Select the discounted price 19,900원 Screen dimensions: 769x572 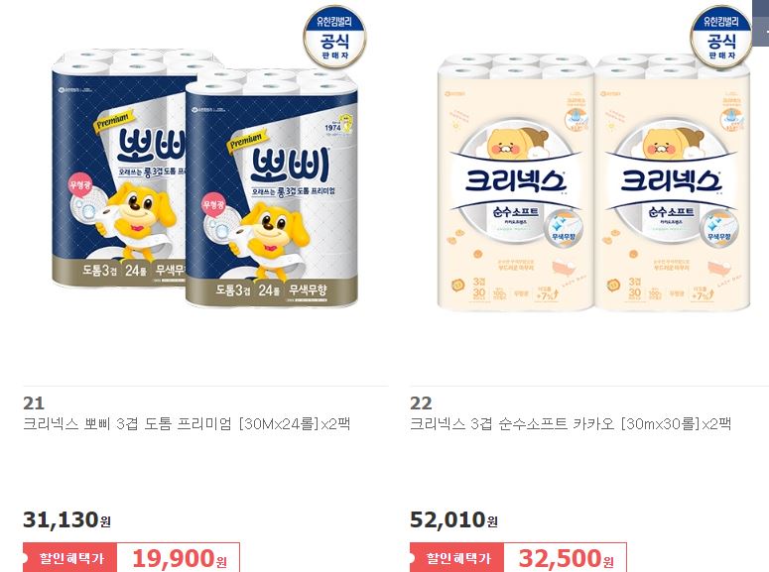click(180, 558)
